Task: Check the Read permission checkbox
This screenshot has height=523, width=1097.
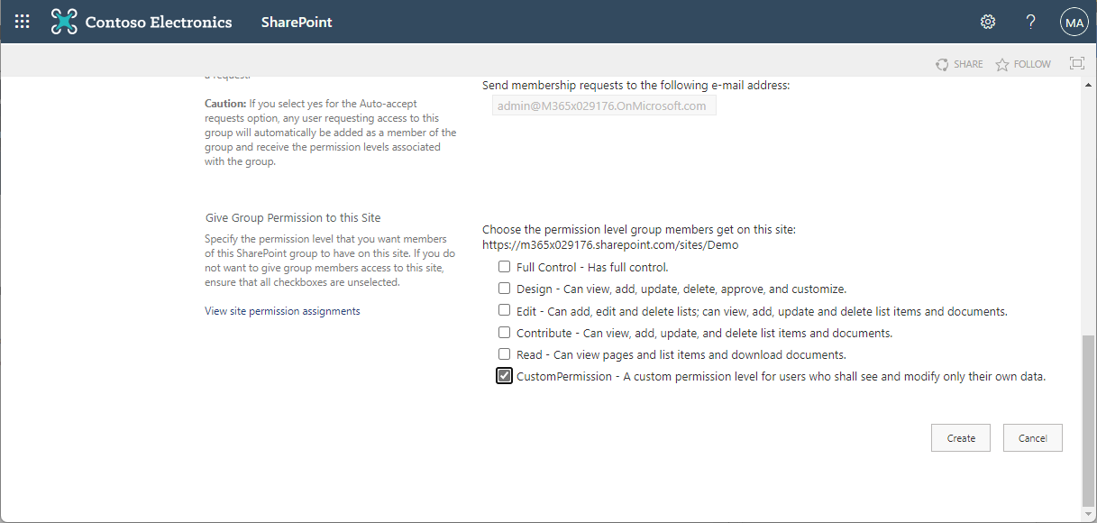Action: point(505,354)
